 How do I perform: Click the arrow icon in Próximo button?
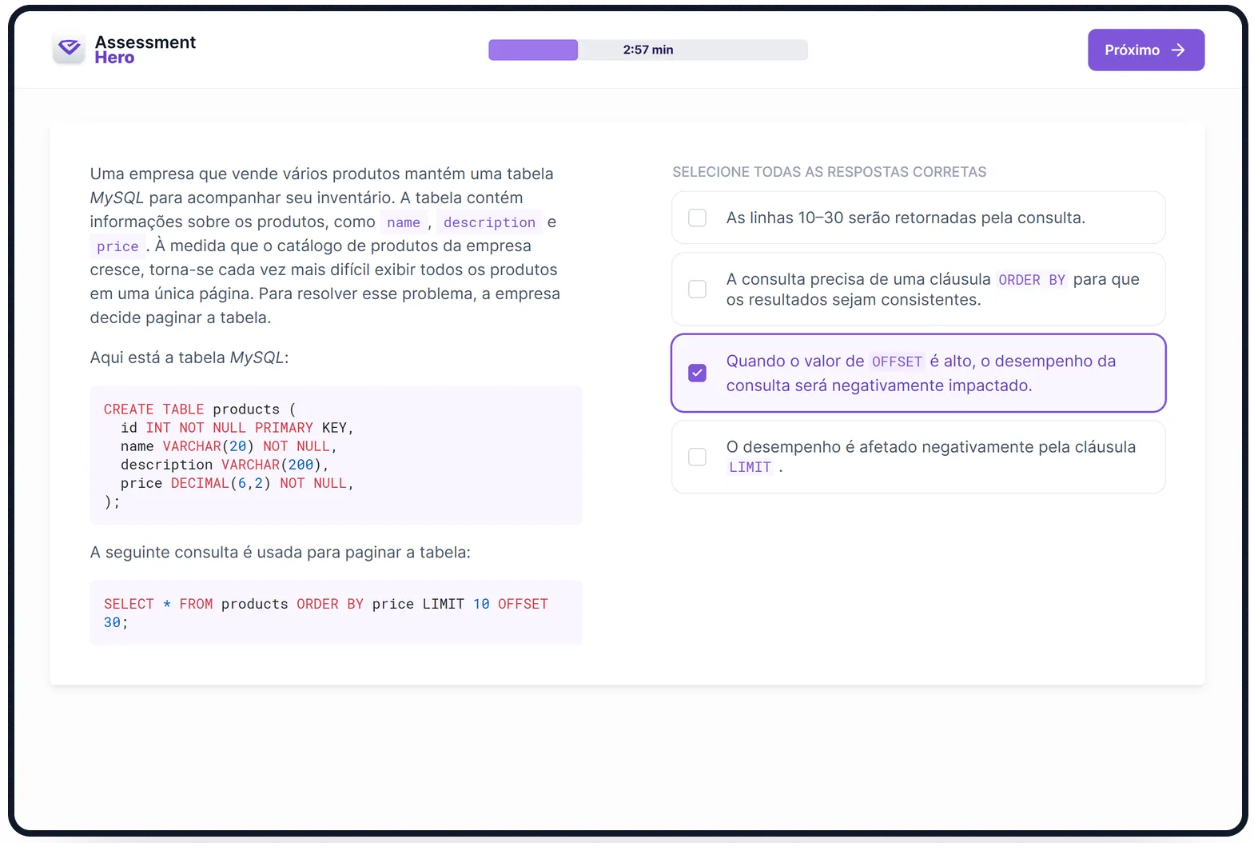point(1178,50)
